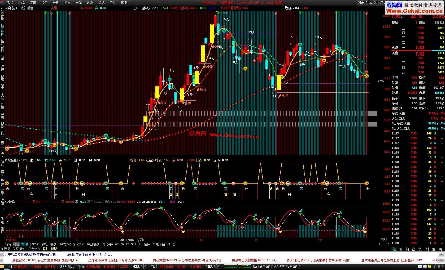Screen dimensions: 445x270
Task: Select the 超短 template tab
Action: 110,244
